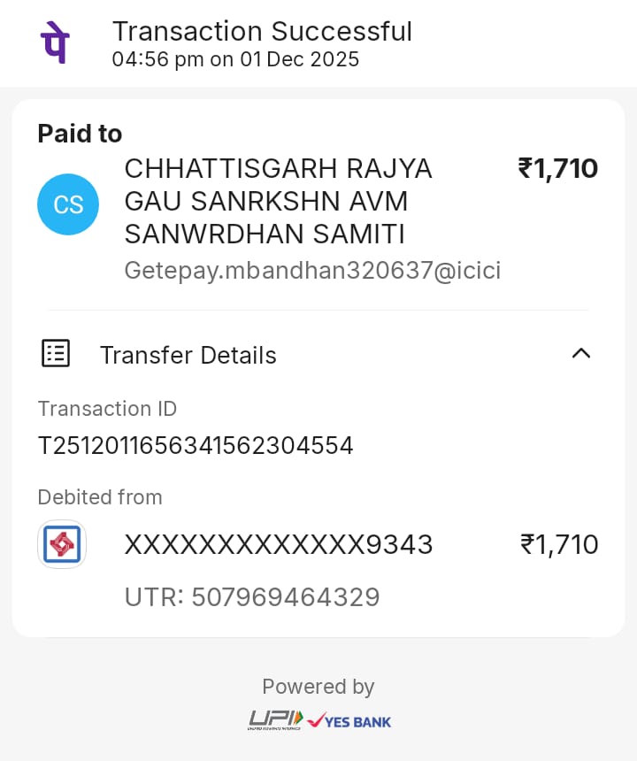
Task: Click the 04:56 pm transaction timestamp
Action: click(x=235, y=60)
